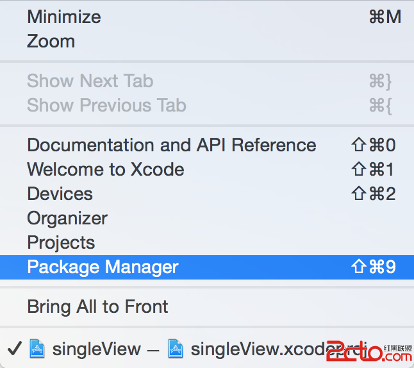The image size is (414, 368).
Task: Open the Organizer window
Action: click(x=67, y=218)
